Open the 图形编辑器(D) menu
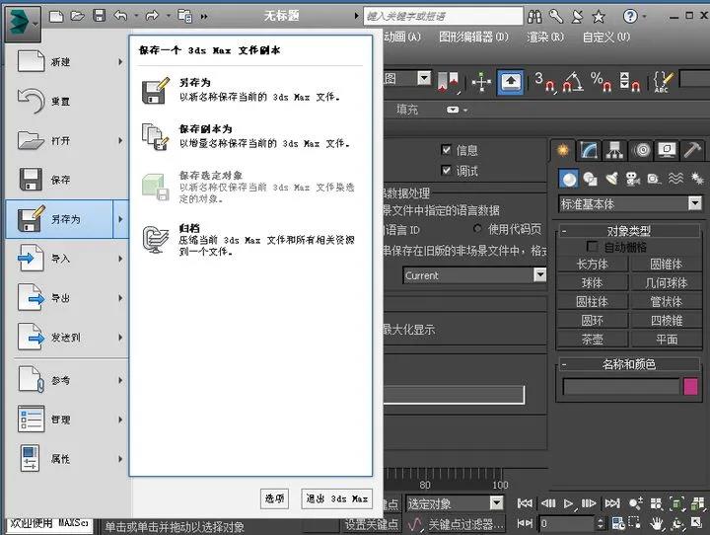 point(473,37)
